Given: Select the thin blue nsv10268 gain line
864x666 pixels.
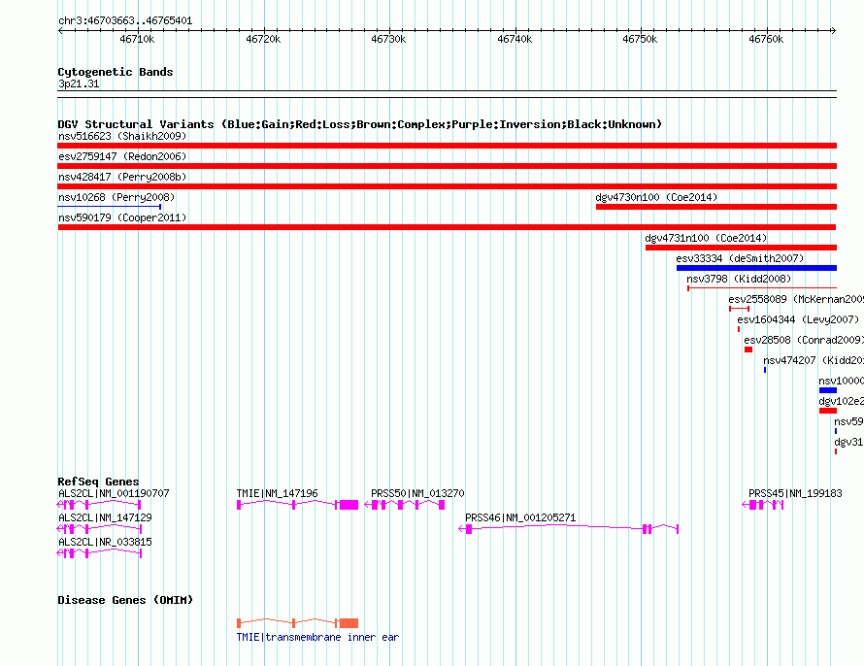Looking at the screenshot, I should (109, 207).
